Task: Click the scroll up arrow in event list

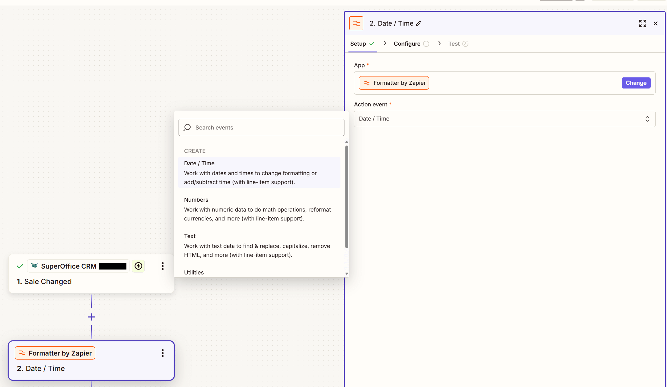Action: tap(347, 142)
